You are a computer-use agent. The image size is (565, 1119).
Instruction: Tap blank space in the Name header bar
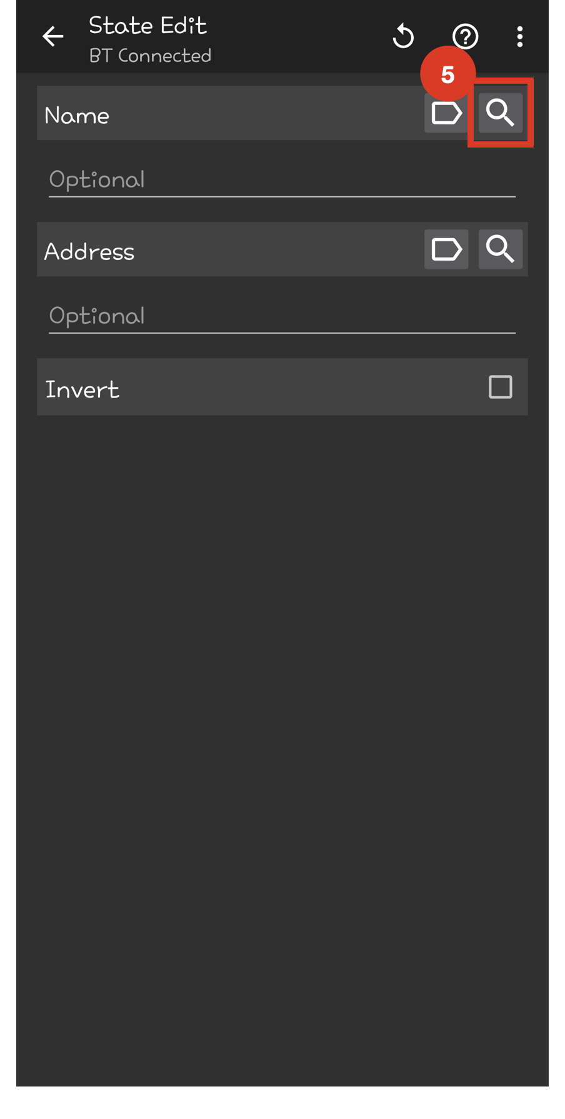tap(262, 114)
